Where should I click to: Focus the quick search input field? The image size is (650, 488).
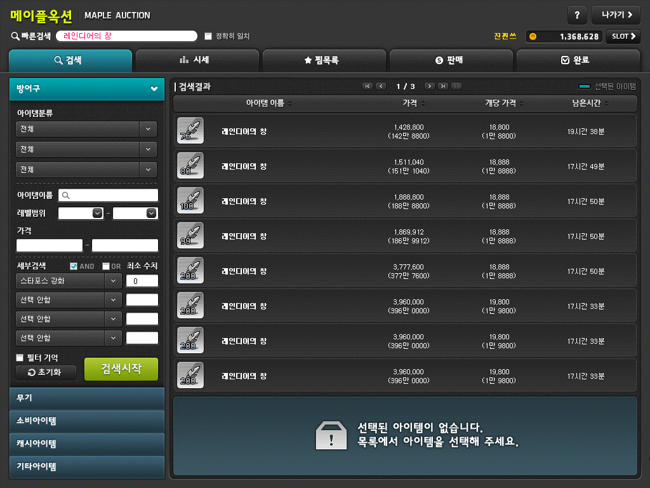126,36
